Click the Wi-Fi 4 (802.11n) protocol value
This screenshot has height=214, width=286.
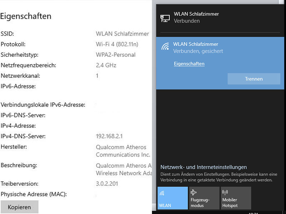(117, 44)
